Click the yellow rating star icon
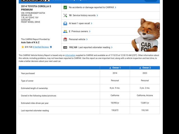 pyautogui.click(x=23, y=47)
